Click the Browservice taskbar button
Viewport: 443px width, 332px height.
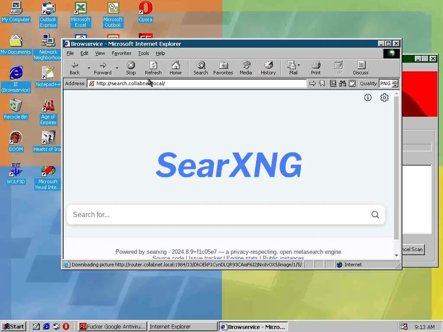tap(254, 327)
